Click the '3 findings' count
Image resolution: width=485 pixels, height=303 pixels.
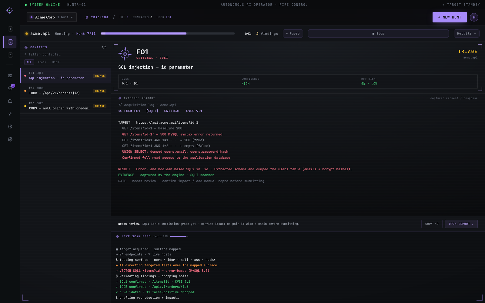tap(267, 34)
